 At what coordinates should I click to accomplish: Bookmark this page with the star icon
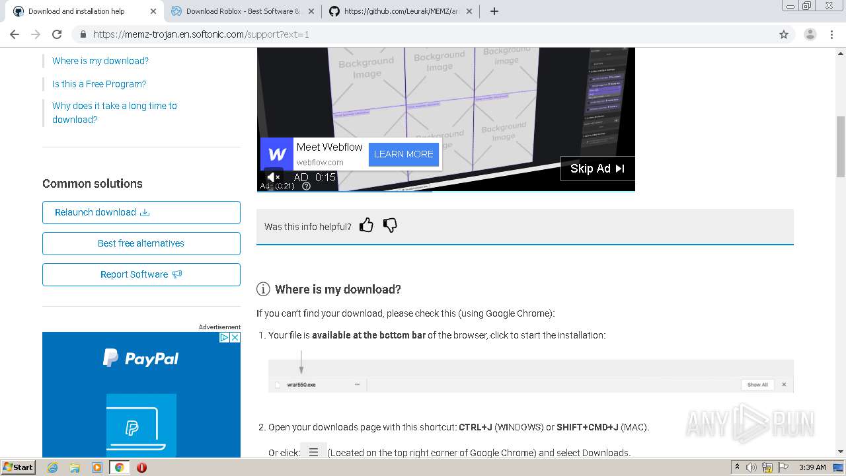point(784,34)
